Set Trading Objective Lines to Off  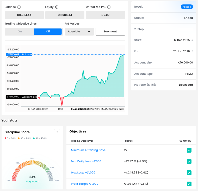pyautogui.click(x=48, y=32)
